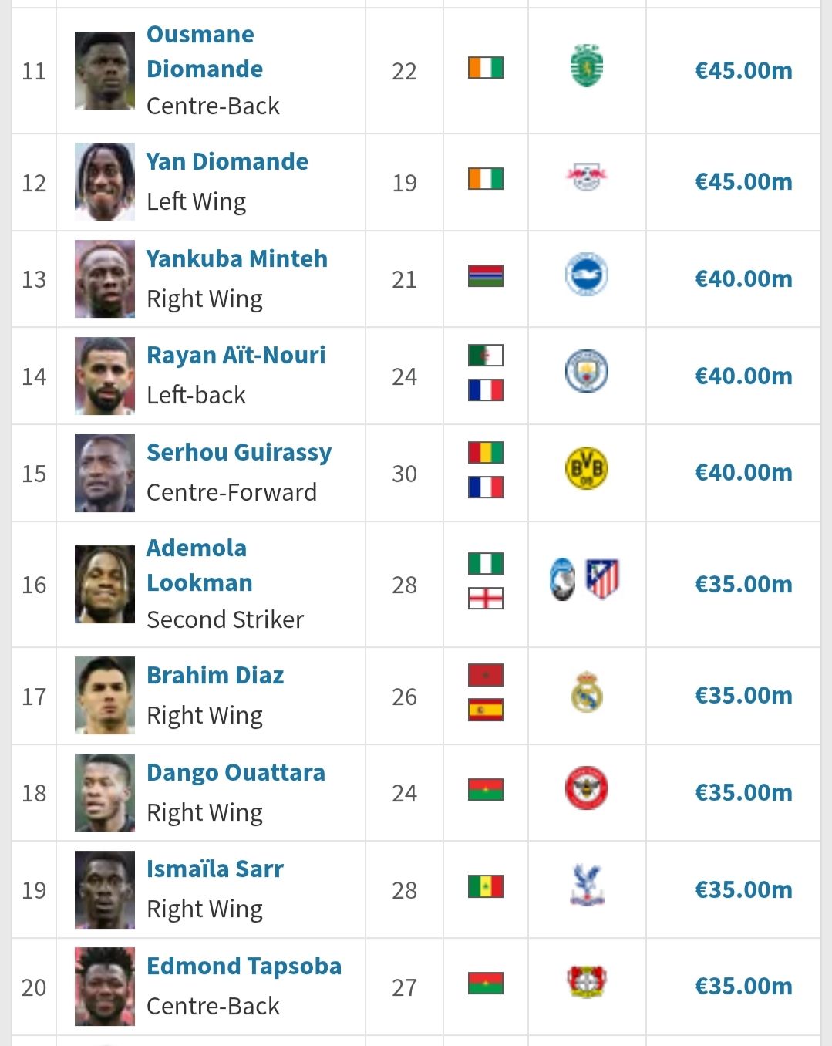Click Dango Ouattara's age value 24
The image size is (832, 1046).
(404, 792)
